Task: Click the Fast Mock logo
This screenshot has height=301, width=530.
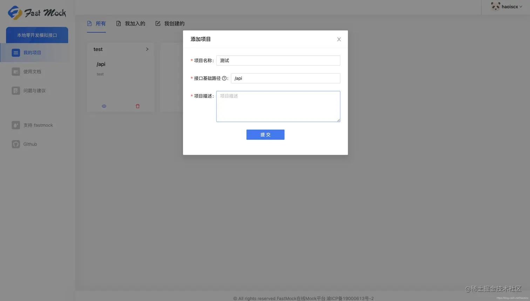Action: tap(36, 13)
